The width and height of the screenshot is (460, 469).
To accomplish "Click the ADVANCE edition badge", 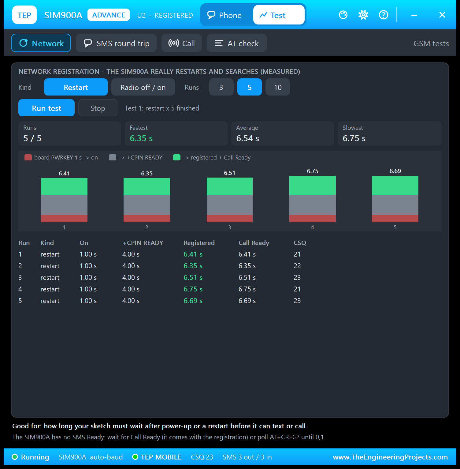I will (x=109, y=15).
